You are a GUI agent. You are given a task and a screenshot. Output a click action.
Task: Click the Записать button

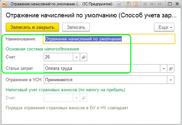pos(76,27)
